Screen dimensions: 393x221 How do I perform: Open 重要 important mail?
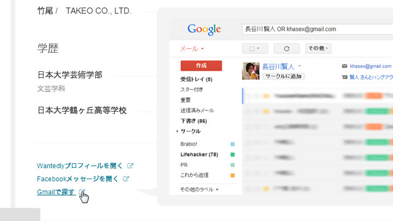click(185, 100)
